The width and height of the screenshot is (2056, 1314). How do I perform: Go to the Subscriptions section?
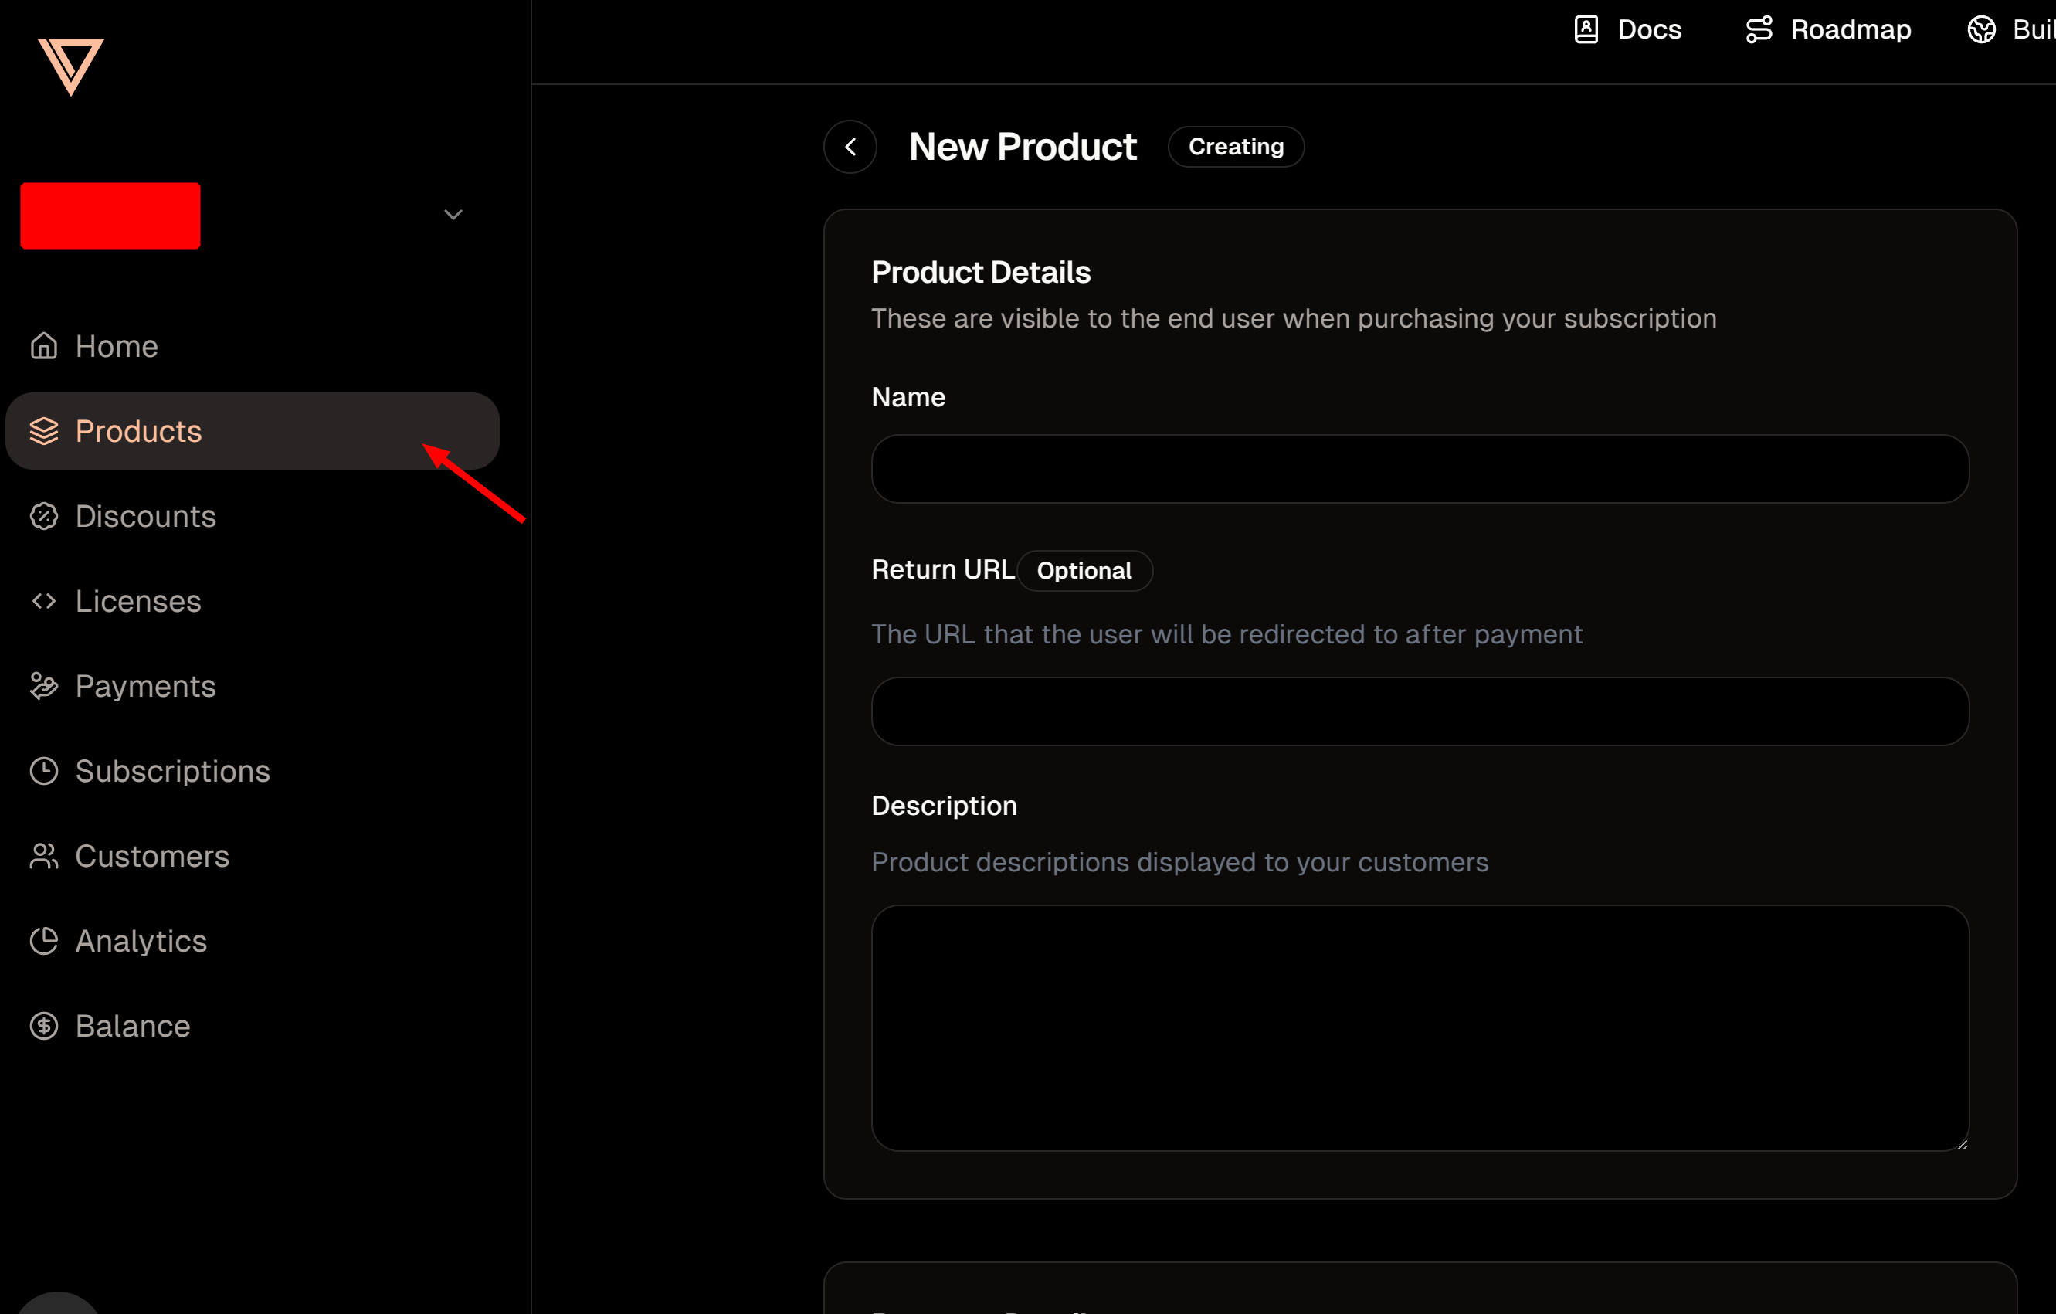(172, 771)
